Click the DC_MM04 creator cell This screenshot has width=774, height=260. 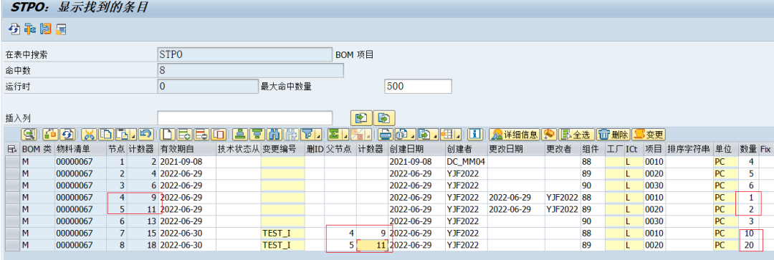coord(466,161)
